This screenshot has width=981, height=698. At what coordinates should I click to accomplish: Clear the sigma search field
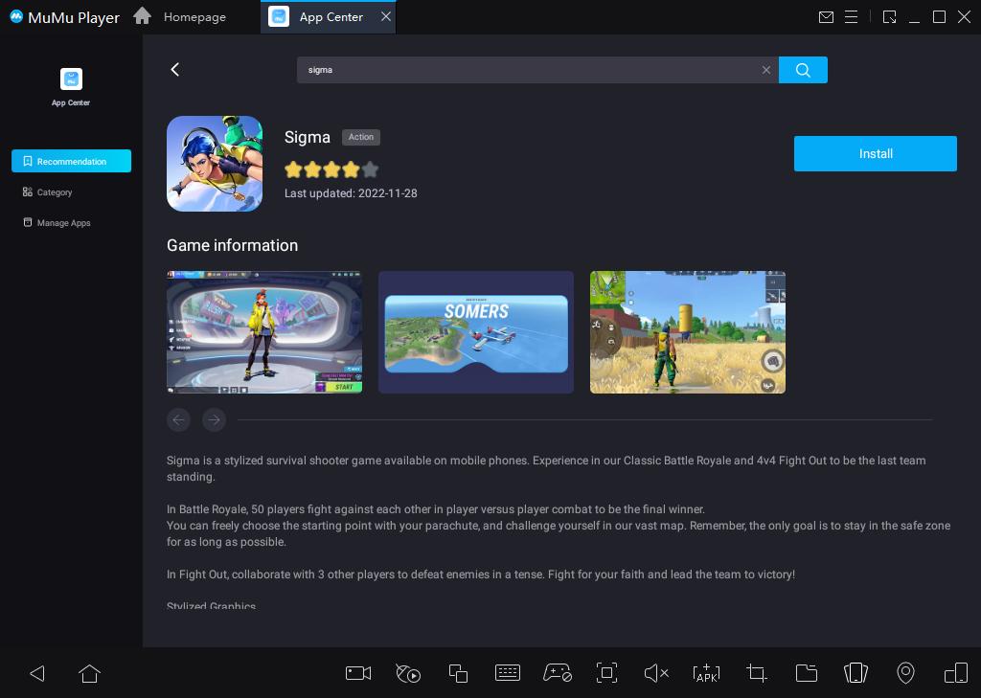pos(766,70)
